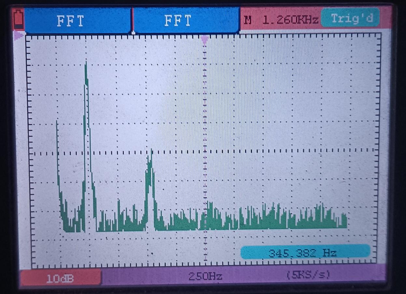Click the tip of the tallest spectral peak
The height and width of the screenshot is (294, 406).
pyautogui.click(x=86, y=63)
